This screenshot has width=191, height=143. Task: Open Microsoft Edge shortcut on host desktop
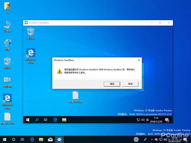pos(7,101)
